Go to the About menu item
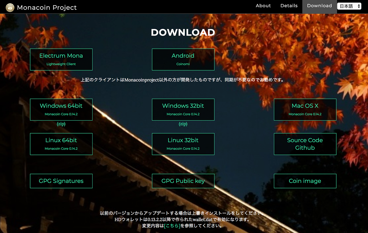This screenshot has height=233, width=368. pos(263,6)
